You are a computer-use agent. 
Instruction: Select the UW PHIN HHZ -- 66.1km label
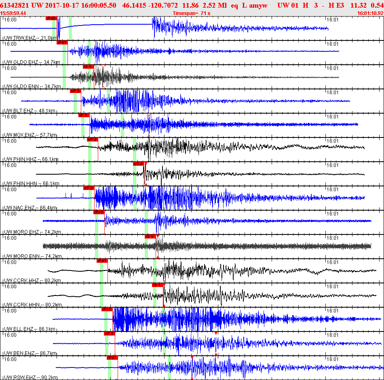[x=31, y=159]
